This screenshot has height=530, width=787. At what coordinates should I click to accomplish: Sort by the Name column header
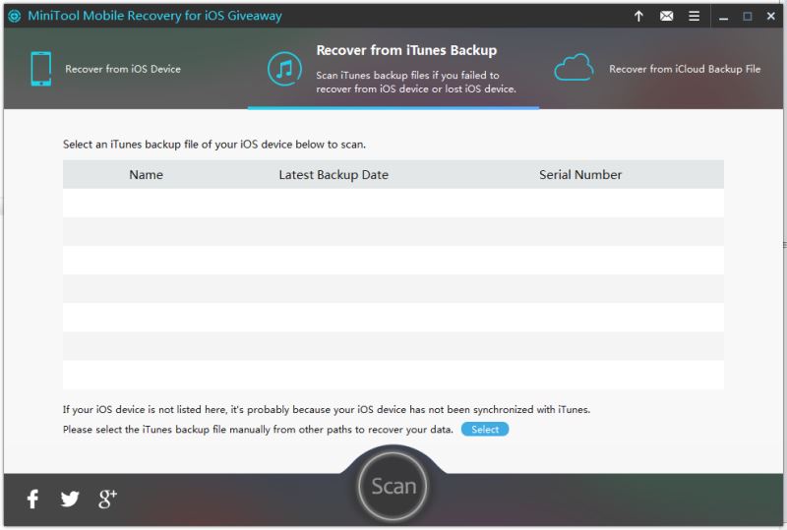tap(146, 175)
